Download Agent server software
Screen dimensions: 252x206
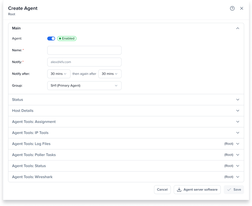[x=197, y=190]
